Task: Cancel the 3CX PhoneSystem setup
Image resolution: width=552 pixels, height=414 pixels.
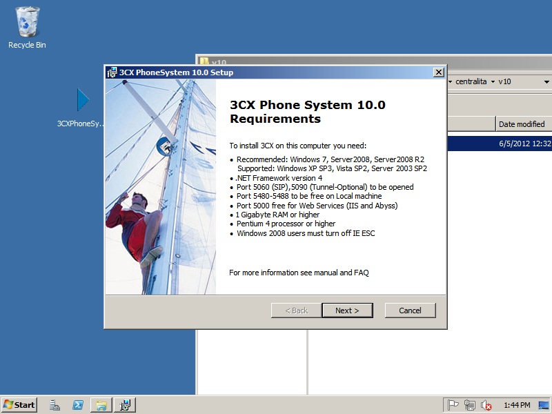Action: (410, 310)
